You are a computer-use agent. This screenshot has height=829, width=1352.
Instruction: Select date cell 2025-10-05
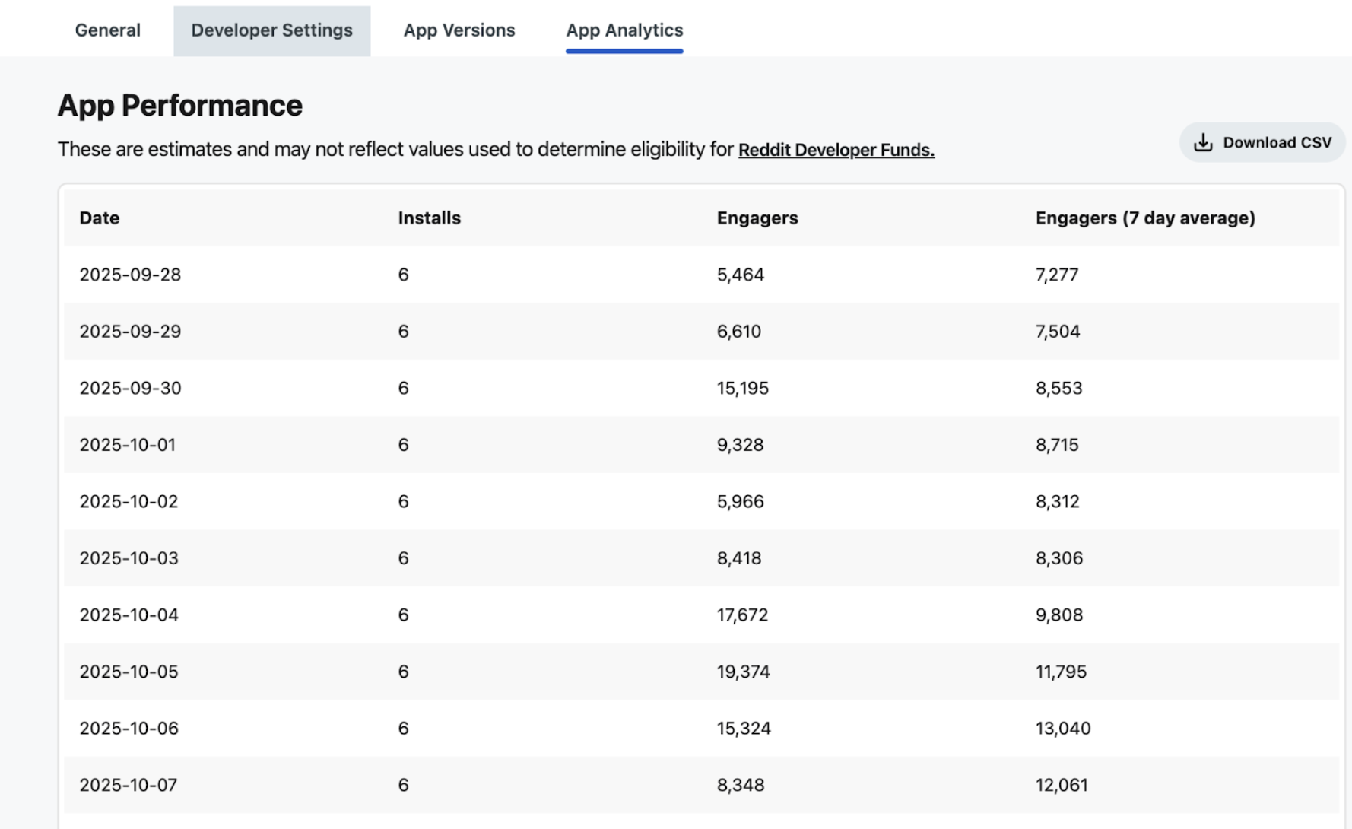tap(129, 672)
